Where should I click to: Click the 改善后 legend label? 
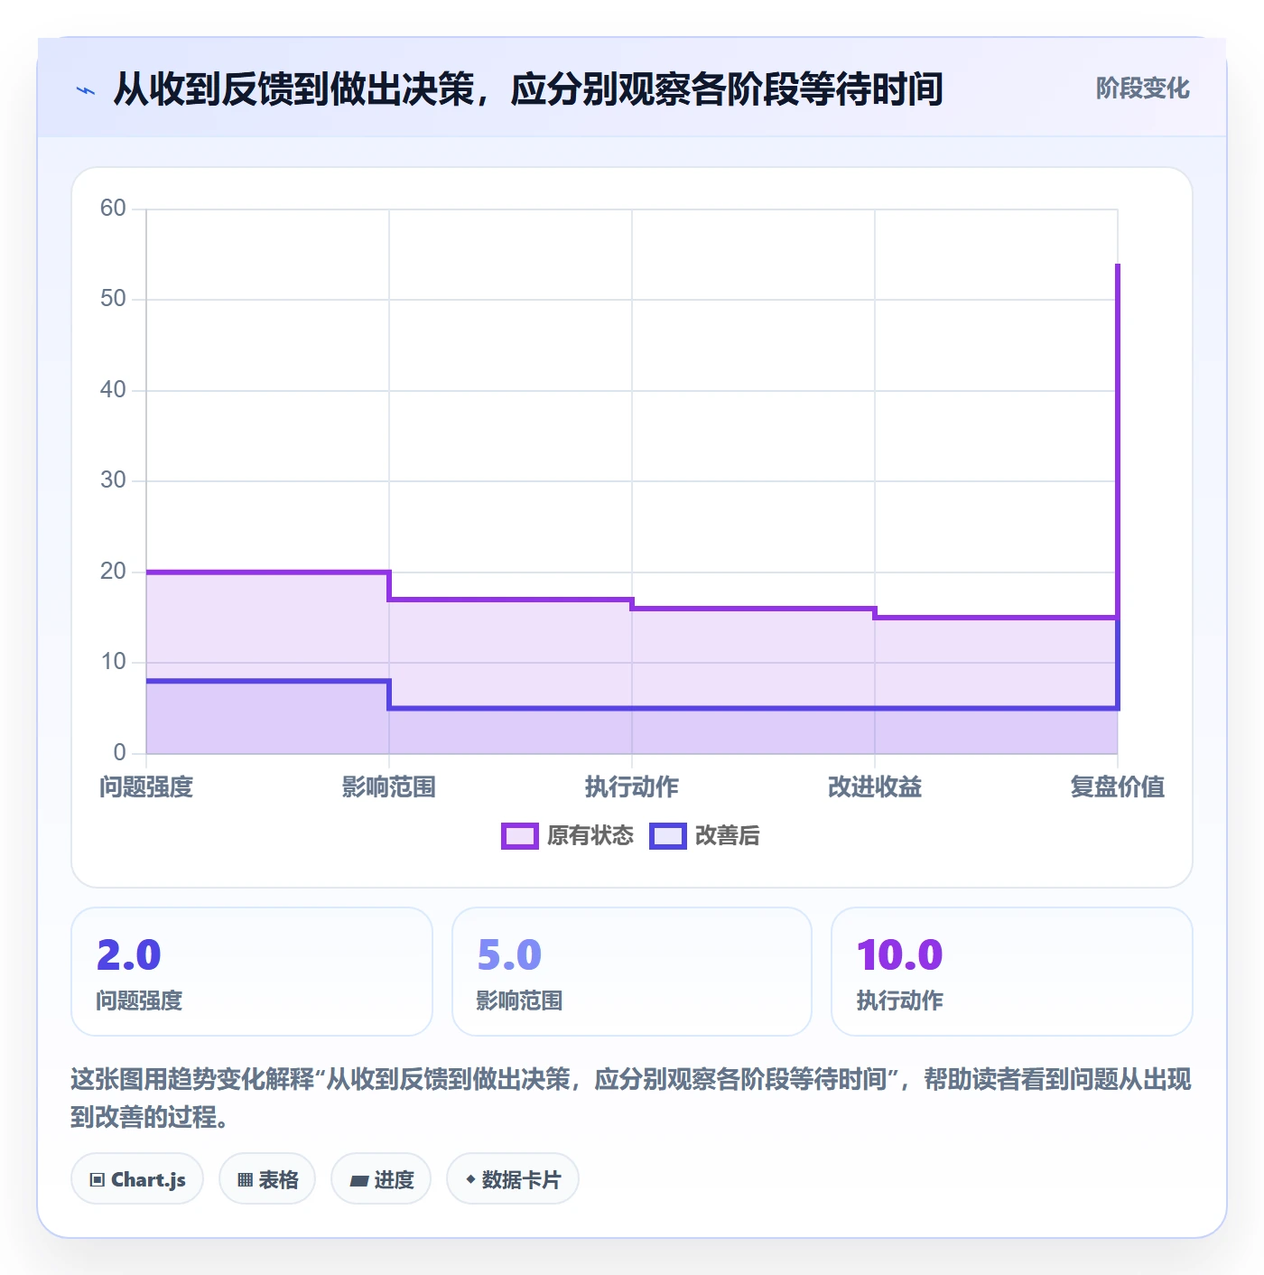click(728, 836)
